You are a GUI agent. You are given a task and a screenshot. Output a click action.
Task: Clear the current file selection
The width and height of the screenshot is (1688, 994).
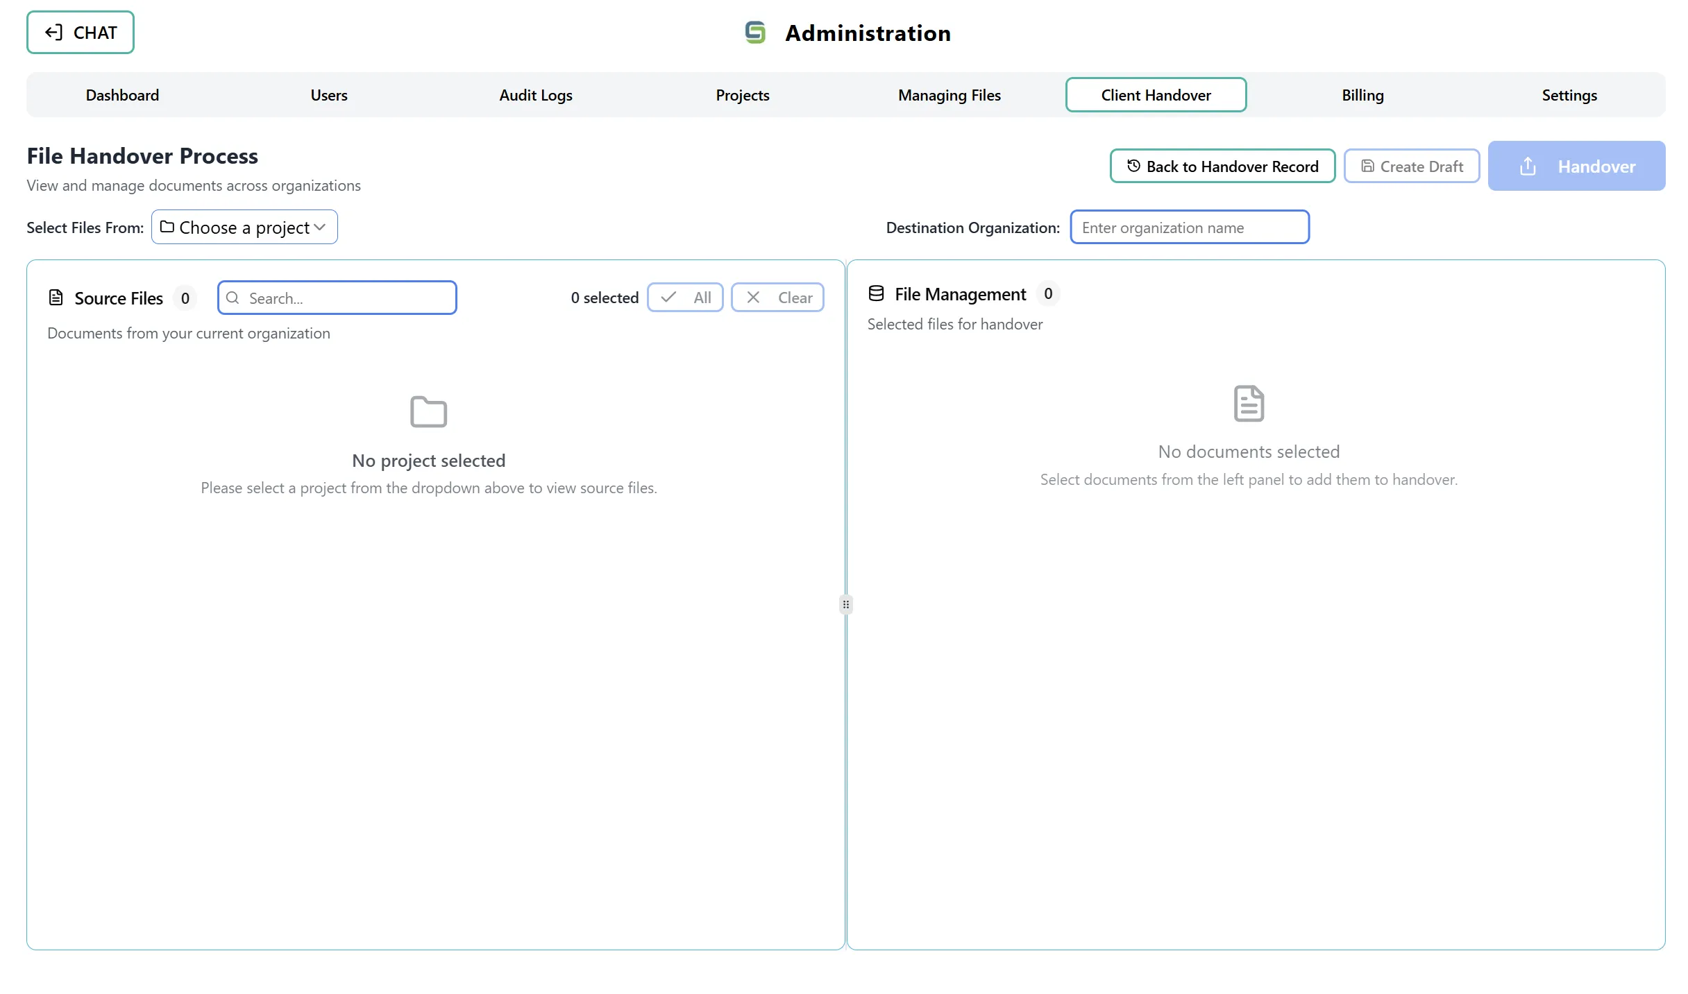point(777,297)
